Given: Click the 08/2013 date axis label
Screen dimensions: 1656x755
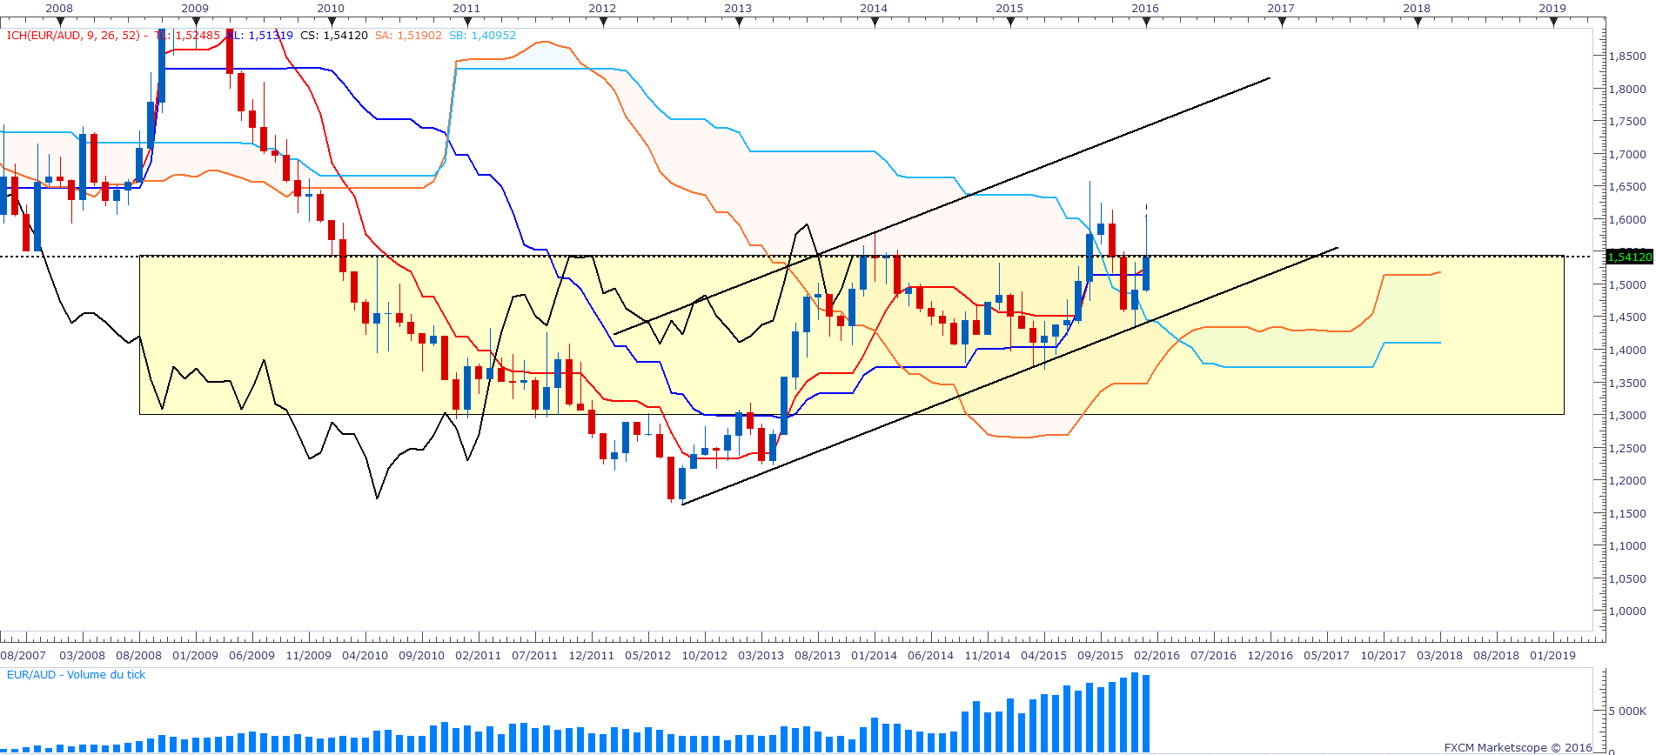Looking at the screenshot, I should (817, 655).
